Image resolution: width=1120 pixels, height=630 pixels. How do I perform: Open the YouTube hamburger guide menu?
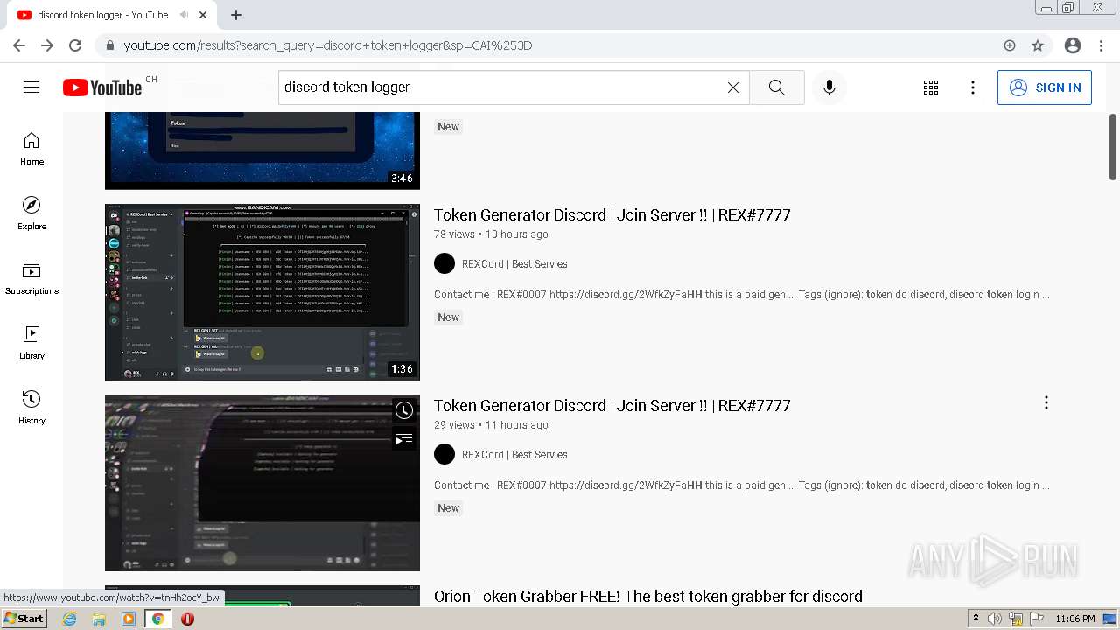pos(31,87)
